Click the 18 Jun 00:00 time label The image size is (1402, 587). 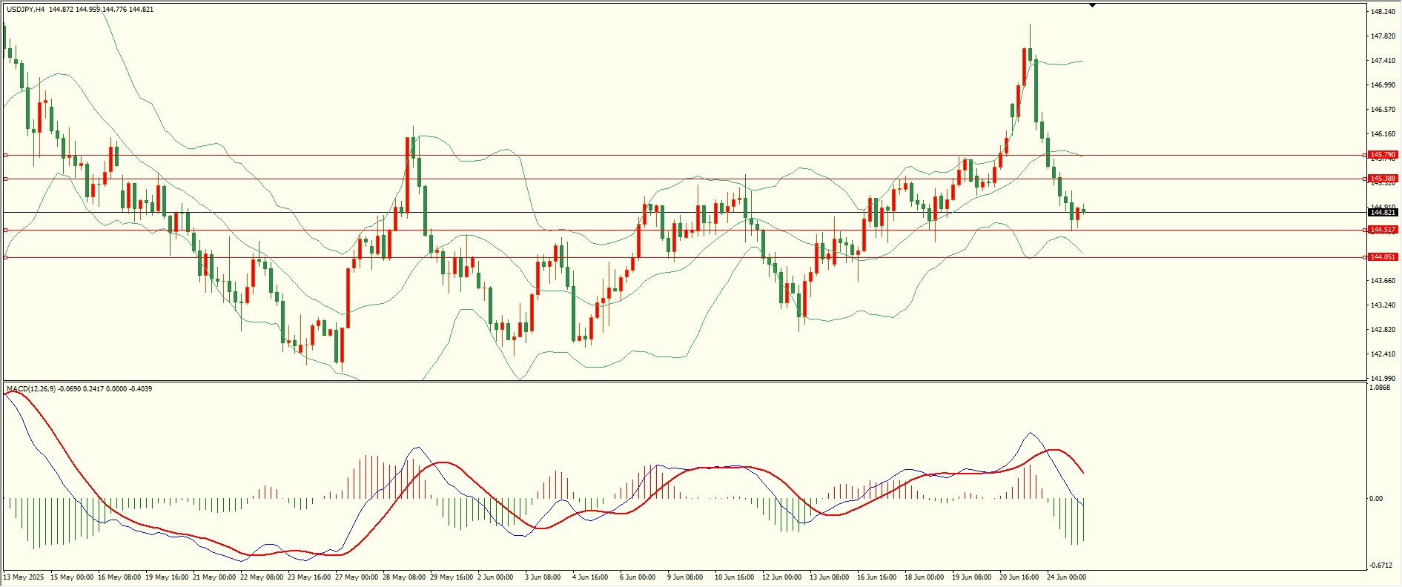925,577
